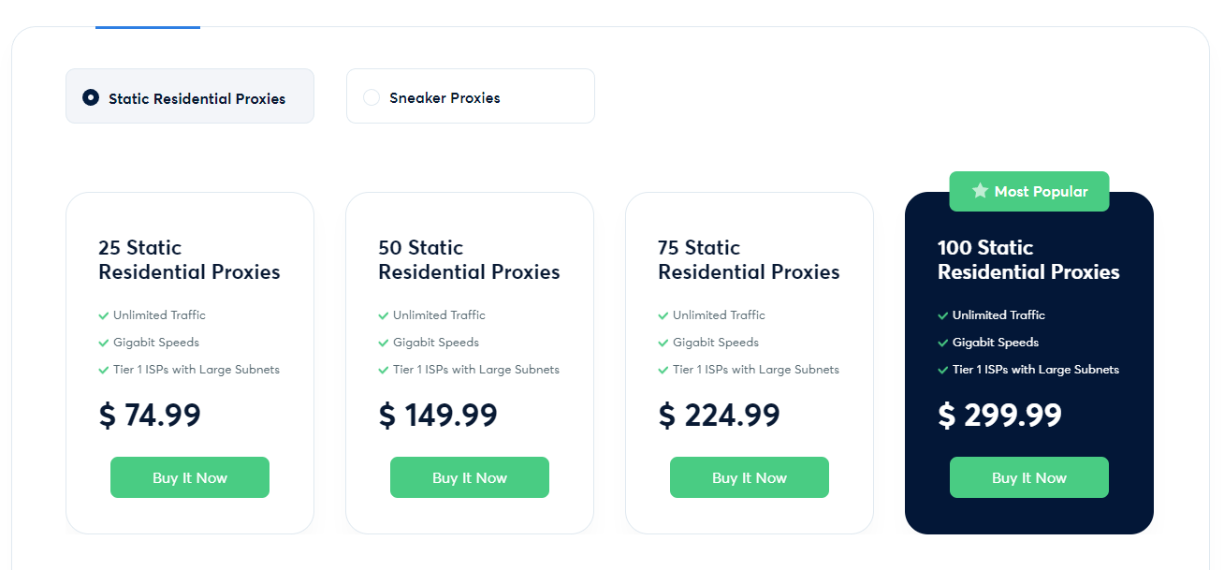
Task: Click Buy It Now for 75 proxies
Action: (750, 477)
